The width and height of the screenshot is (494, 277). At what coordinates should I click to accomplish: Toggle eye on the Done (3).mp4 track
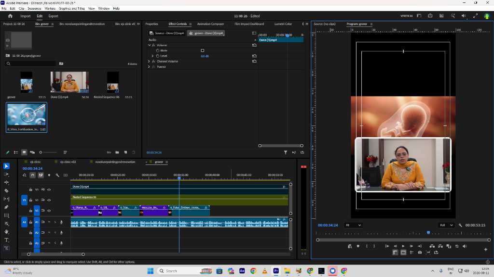[49, 189]
